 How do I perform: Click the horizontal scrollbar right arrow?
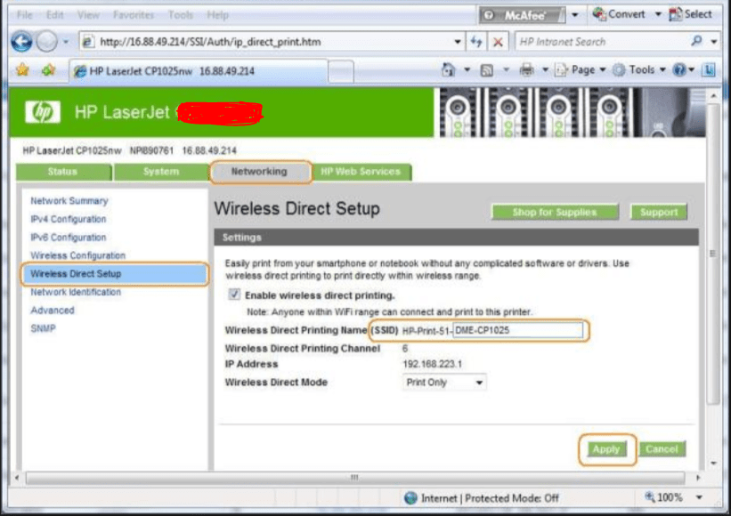point(698,478)
